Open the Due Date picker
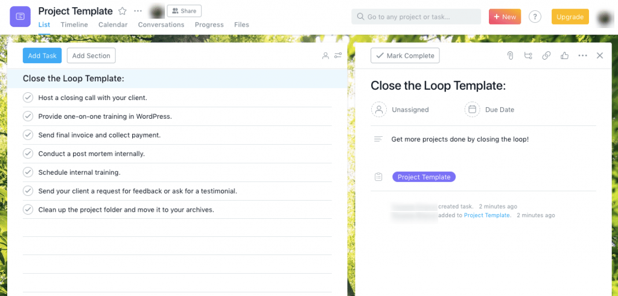618x296 pixels. coord(489,110)
